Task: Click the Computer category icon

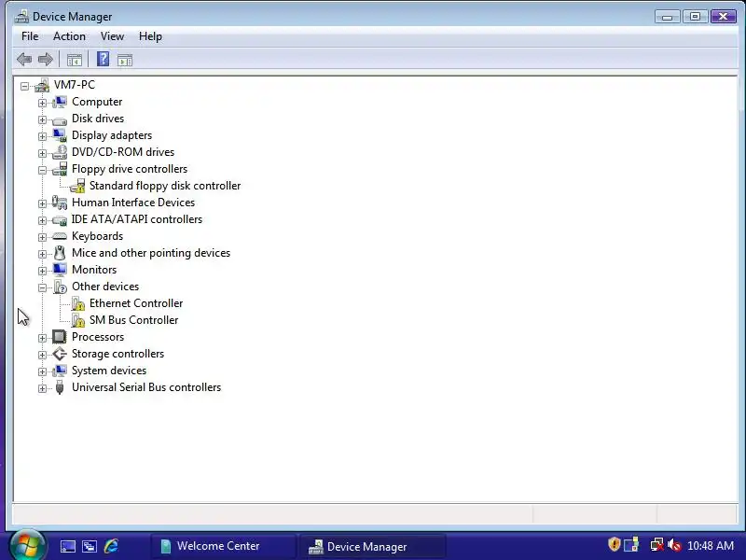Action: click(x=60, y=102)
